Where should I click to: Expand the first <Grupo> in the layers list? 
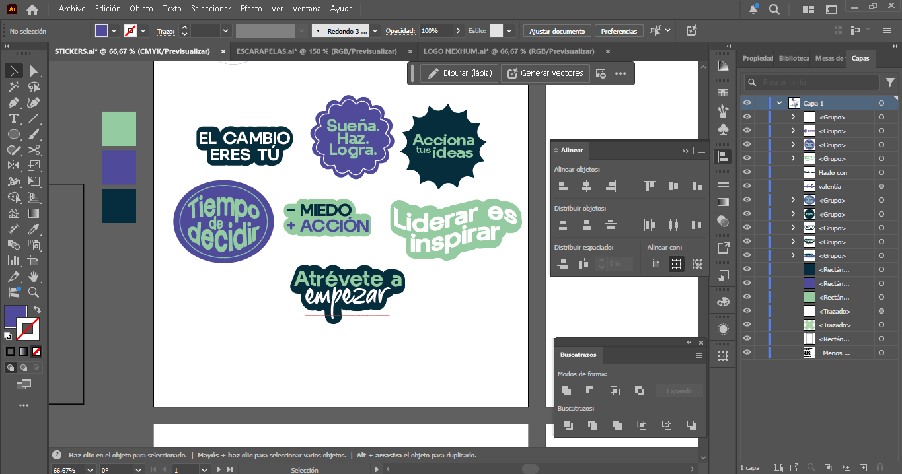[x=793, y=117]
